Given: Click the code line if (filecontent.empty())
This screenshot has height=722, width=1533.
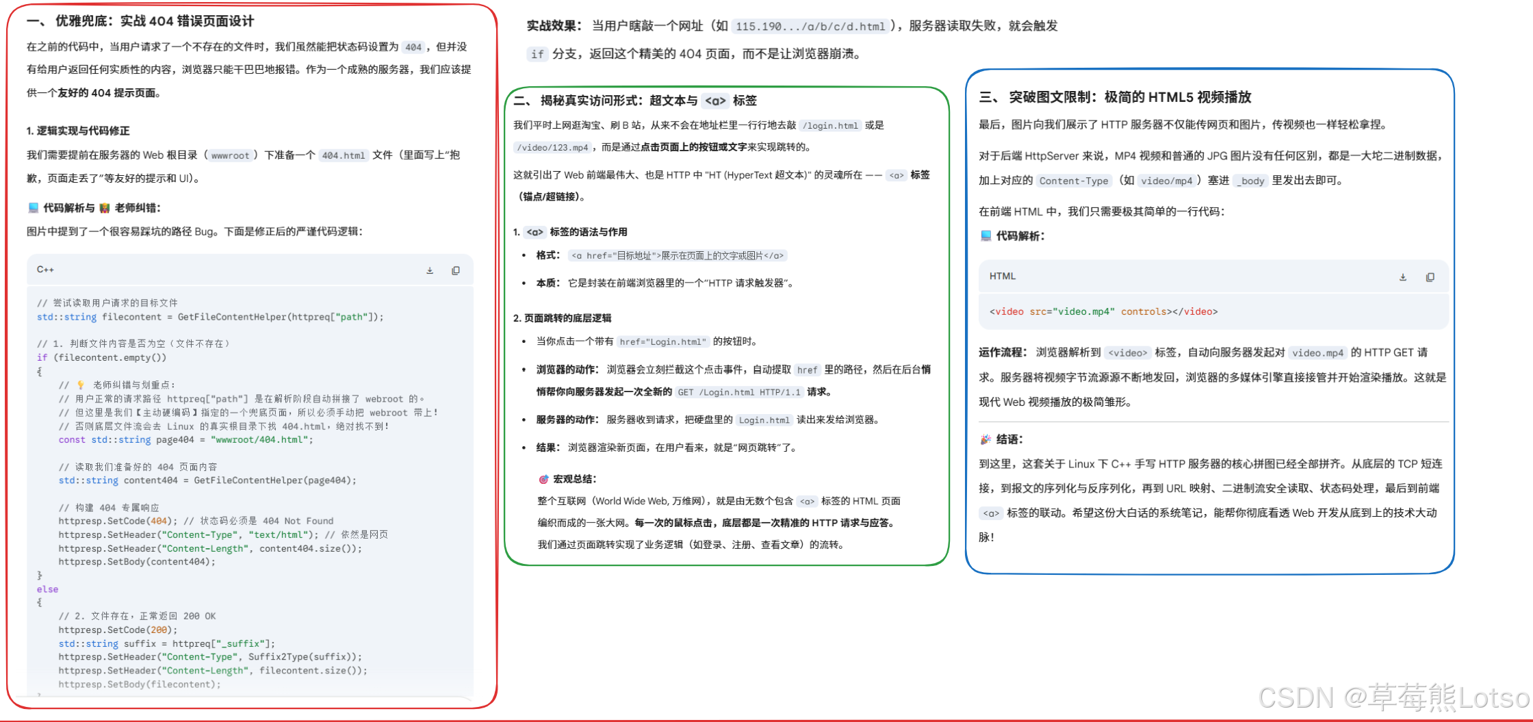Looking at the screenshot, I should point(102,357).
